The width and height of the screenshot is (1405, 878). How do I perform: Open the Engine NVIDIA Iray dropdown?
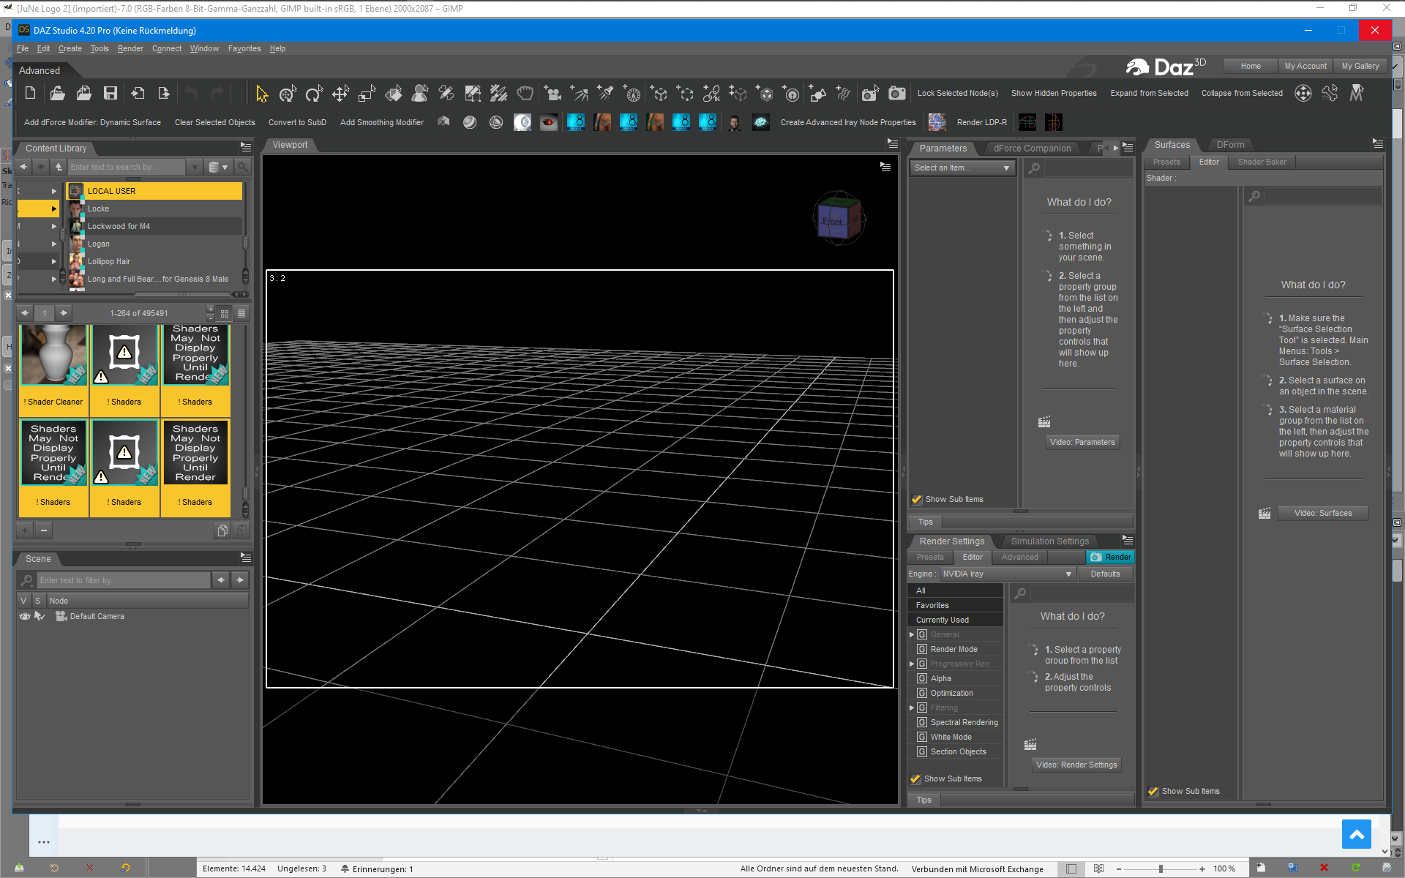pos(1008,574)
